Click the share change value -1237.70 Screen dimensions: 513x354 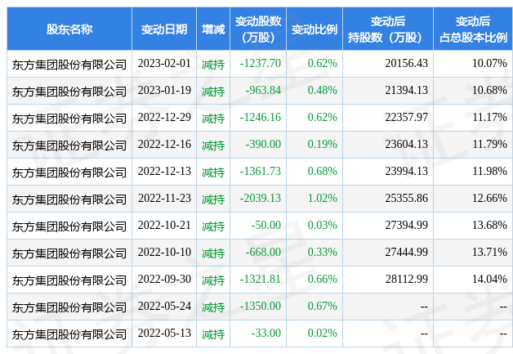[261, 63]
